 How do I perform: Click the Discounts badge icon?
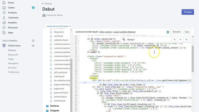coord(4,27)
